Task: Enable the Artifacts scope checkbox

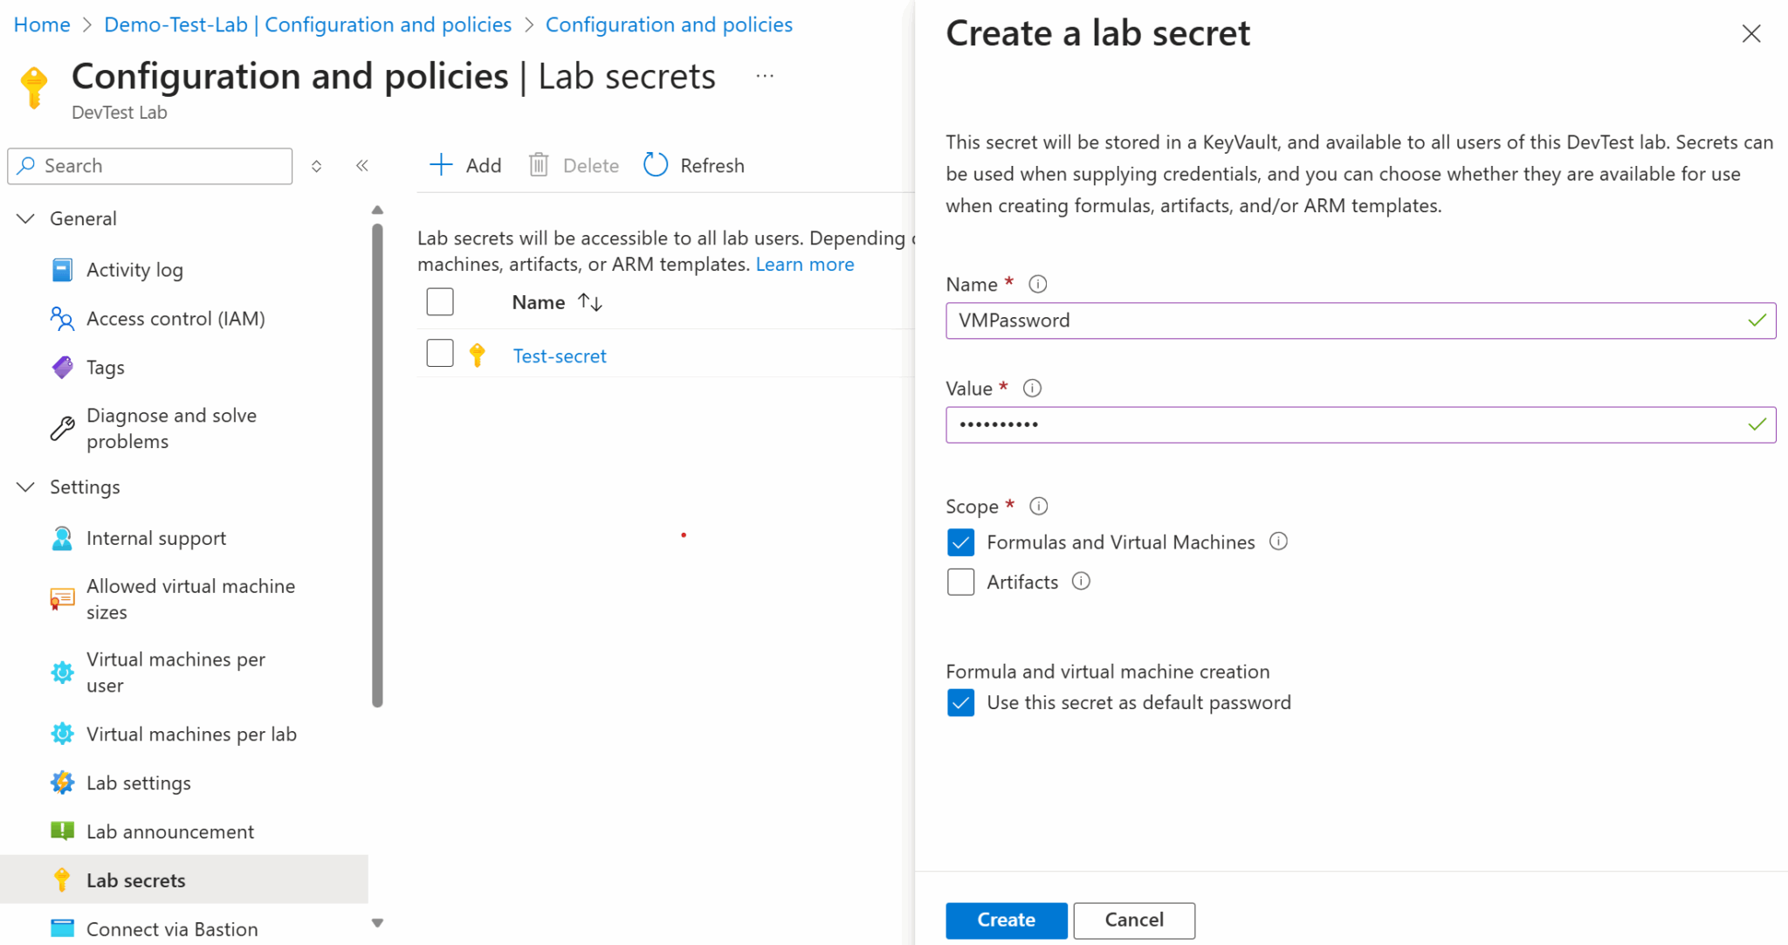Action: [960, 581]
